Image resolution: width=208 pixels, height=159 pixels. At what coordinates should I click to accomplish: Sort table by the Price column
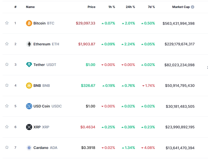91,7
